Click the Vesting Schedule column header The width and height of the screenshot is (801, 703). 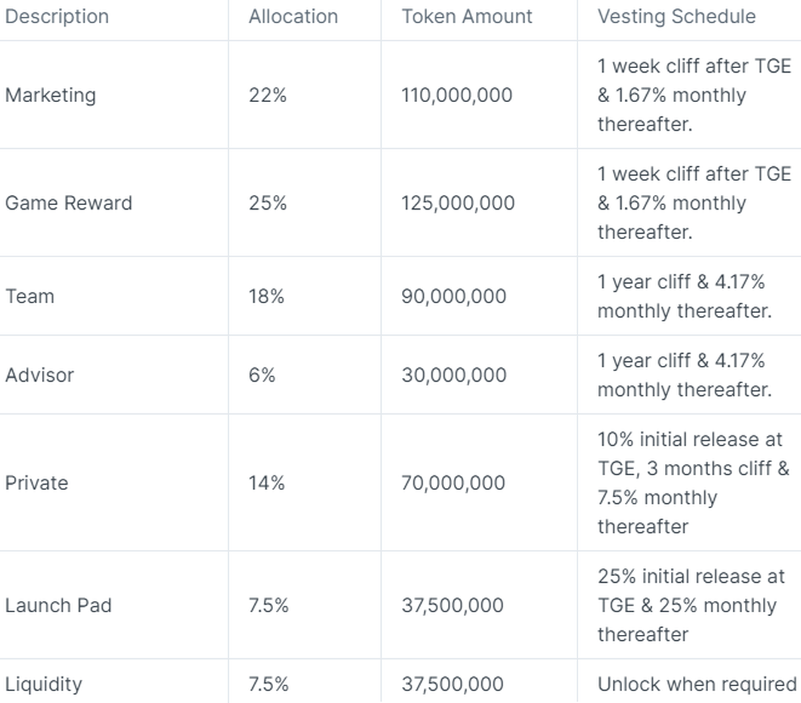676,17
